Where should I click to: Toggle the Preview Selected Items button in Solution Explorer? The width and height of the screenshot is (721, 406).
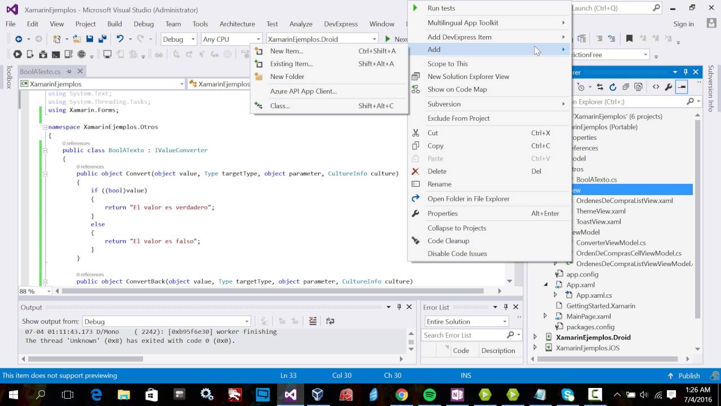[682, 87]
